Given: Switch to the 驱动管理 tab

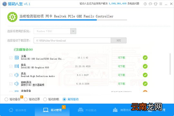Looking at the screenshot, I should click(52, 110).
